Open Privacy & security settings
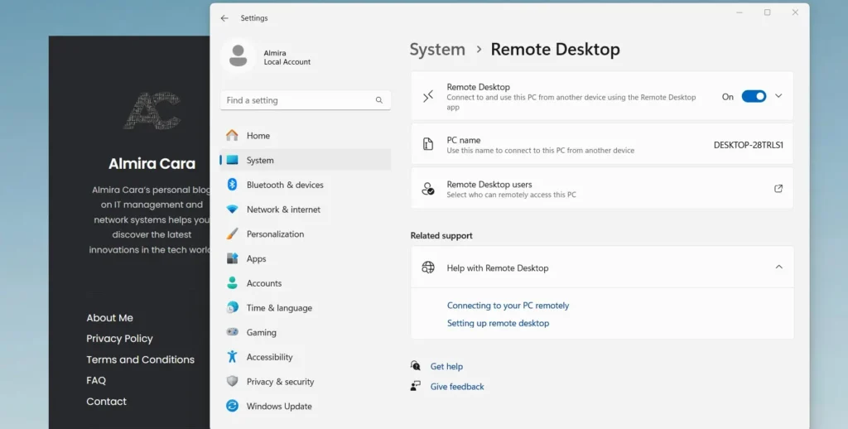This screenshot has width=848, height=429. (x=305, y=382)
